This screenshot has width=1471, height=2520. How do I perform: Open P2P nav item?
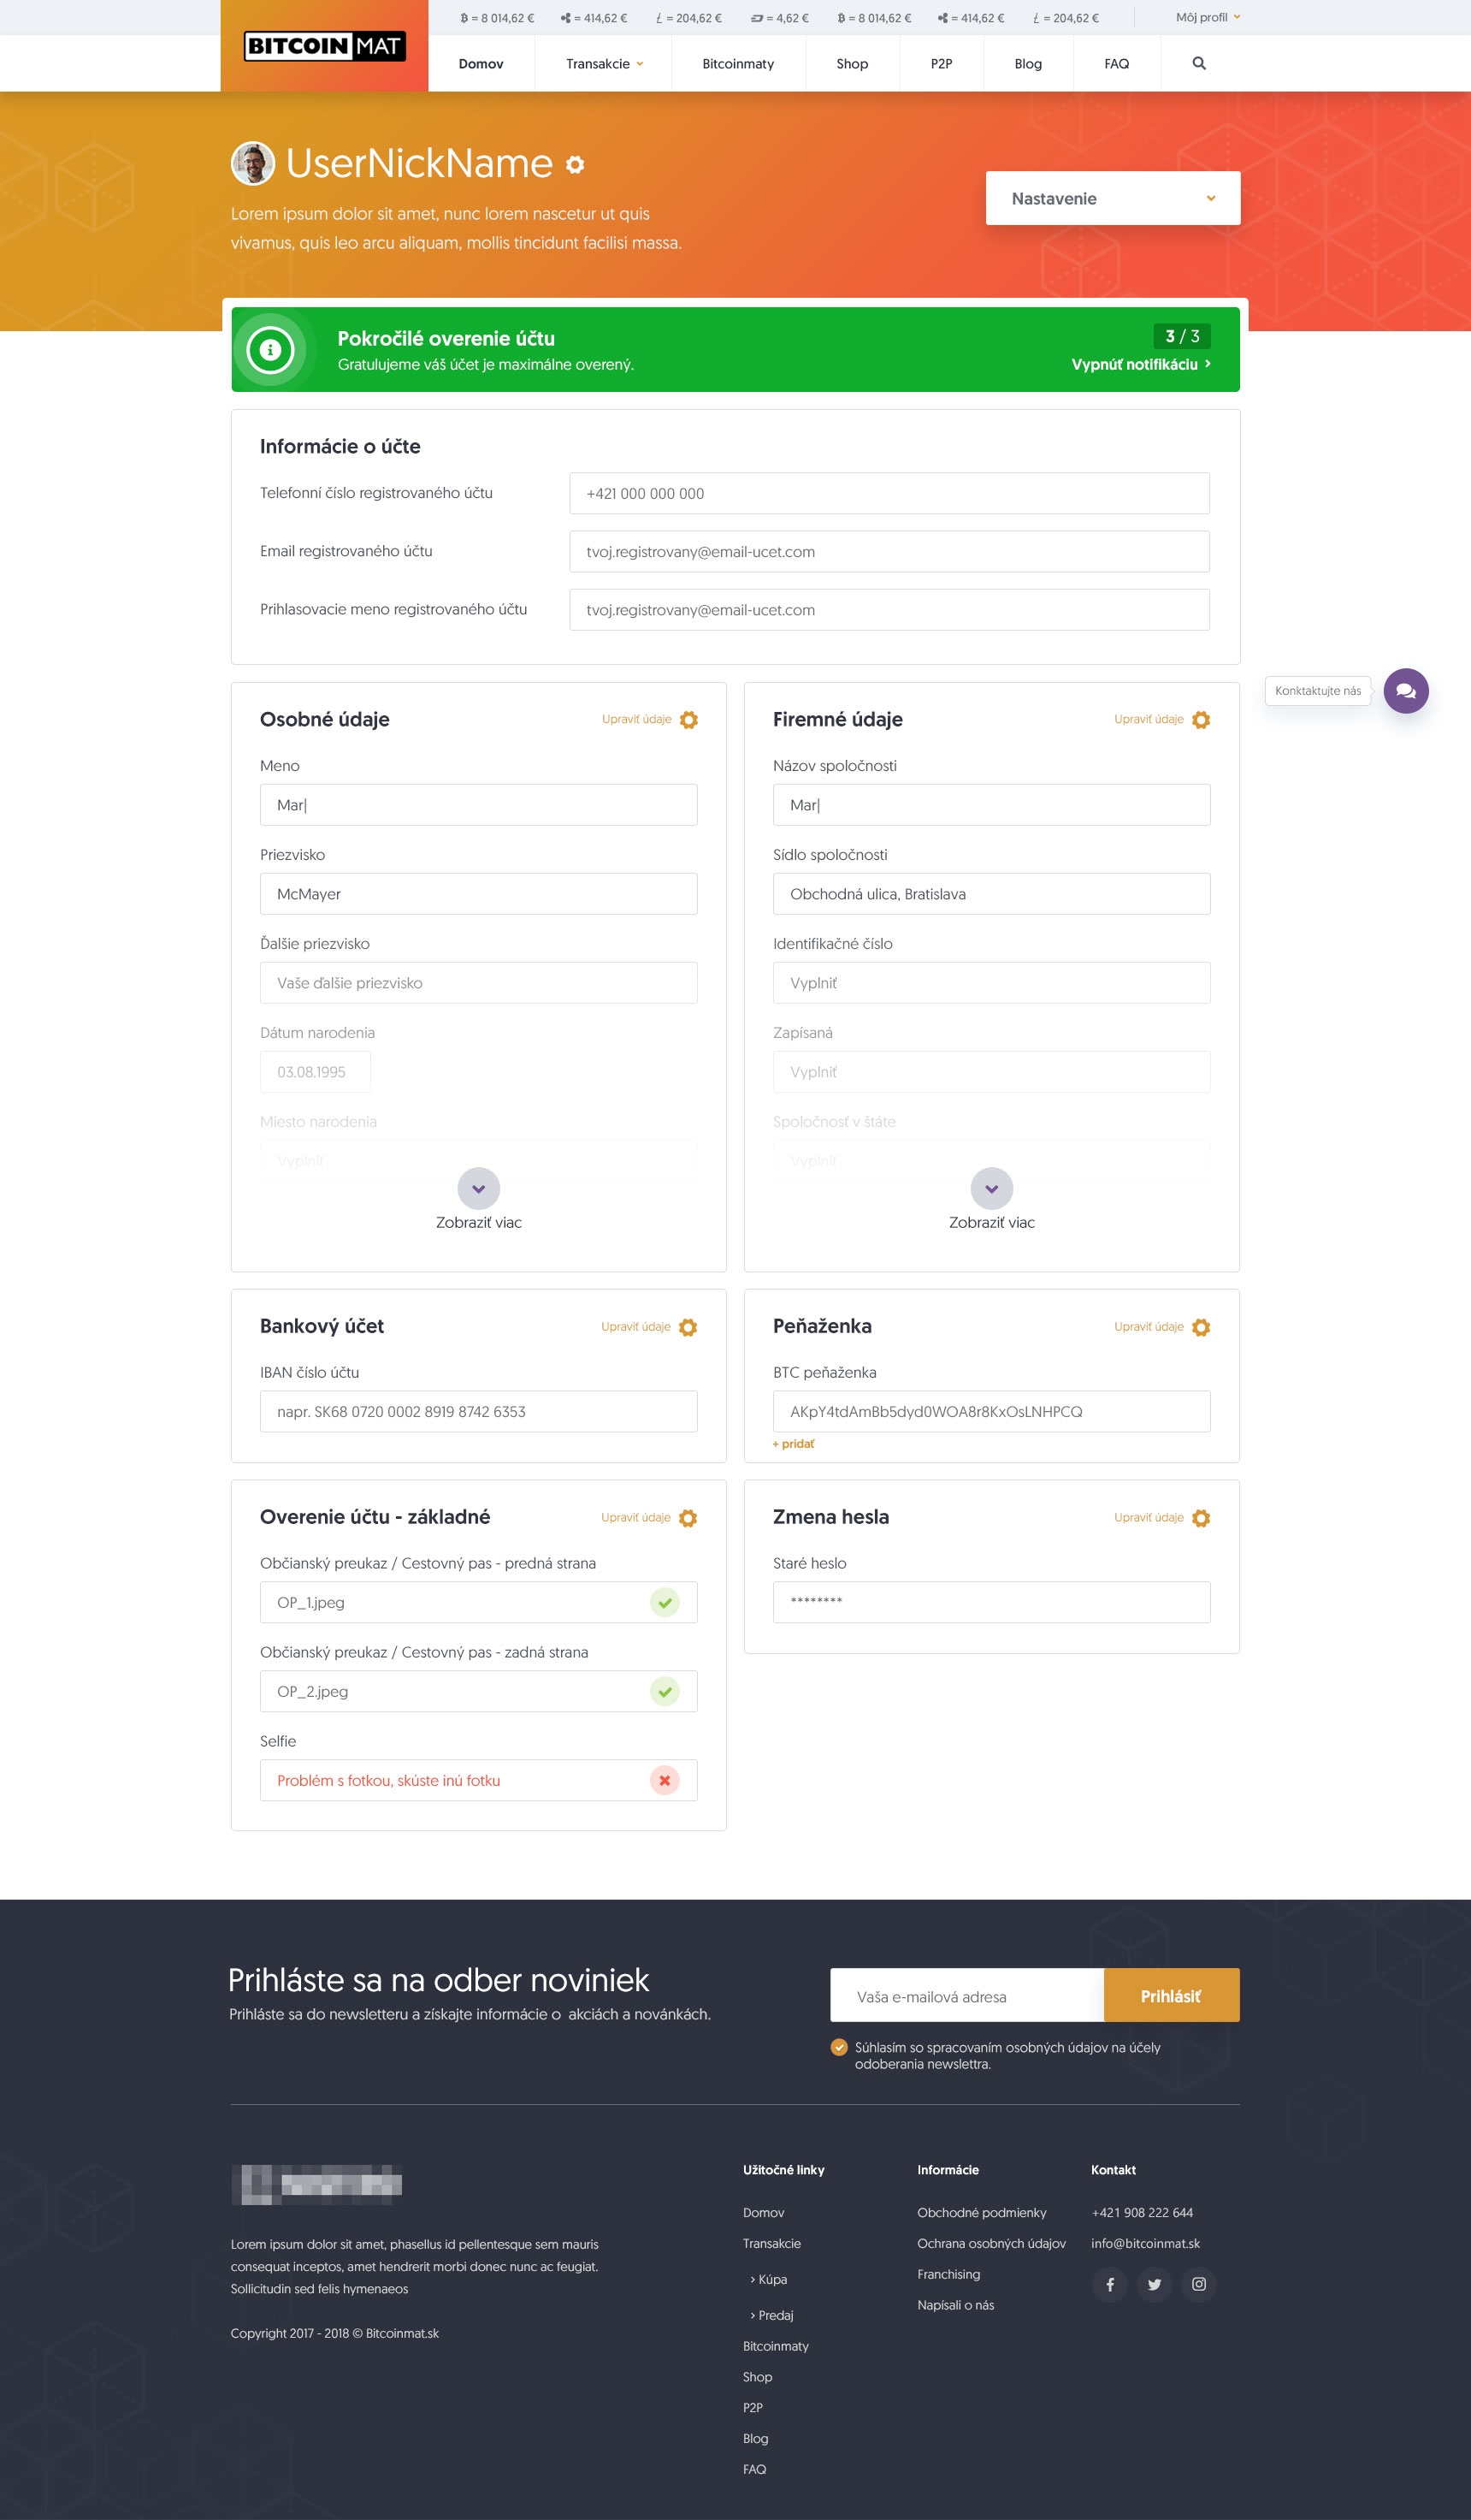click(942, 63)
